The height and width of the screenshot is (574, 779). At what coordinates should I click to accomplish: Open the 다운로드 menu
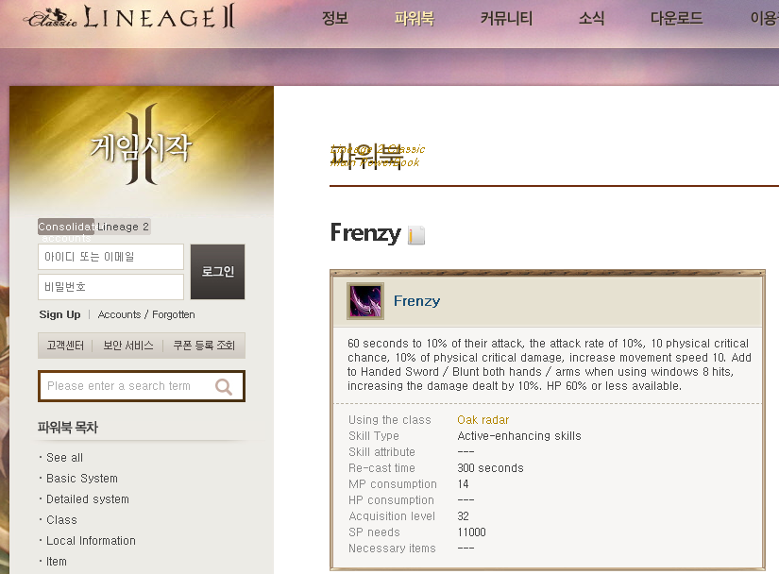point(677,18)
